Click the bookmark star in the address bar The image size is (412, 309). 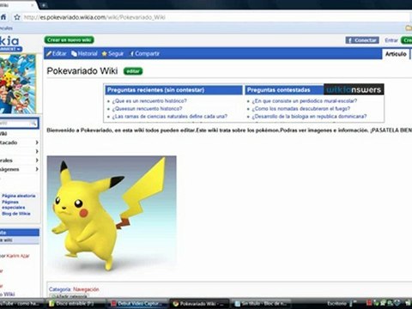click(17, 17)
